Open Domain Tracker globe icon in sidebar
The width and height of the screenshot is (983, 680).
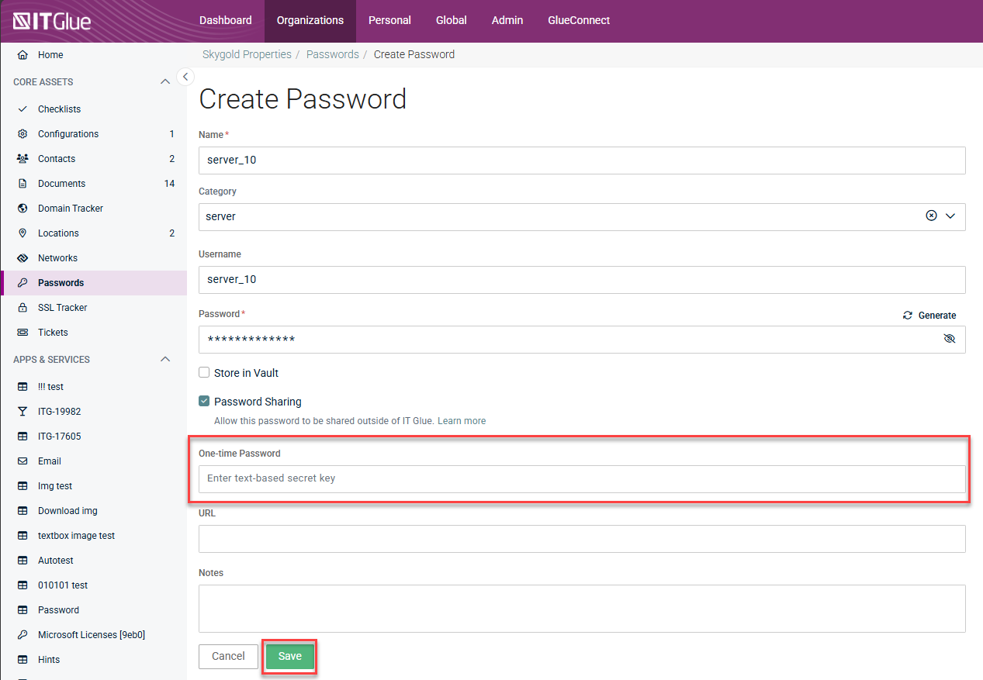(x=22, y=209)
